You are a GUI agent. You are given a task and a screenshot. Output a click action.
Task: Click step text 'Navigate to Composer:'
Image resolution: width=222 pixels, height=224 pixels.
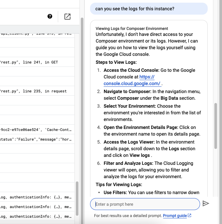[x=127, y=91]
